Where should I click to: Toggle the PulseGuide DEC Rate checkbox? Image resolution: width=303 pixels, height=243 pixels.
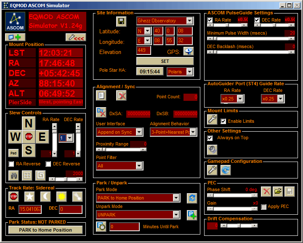(257, 20)
